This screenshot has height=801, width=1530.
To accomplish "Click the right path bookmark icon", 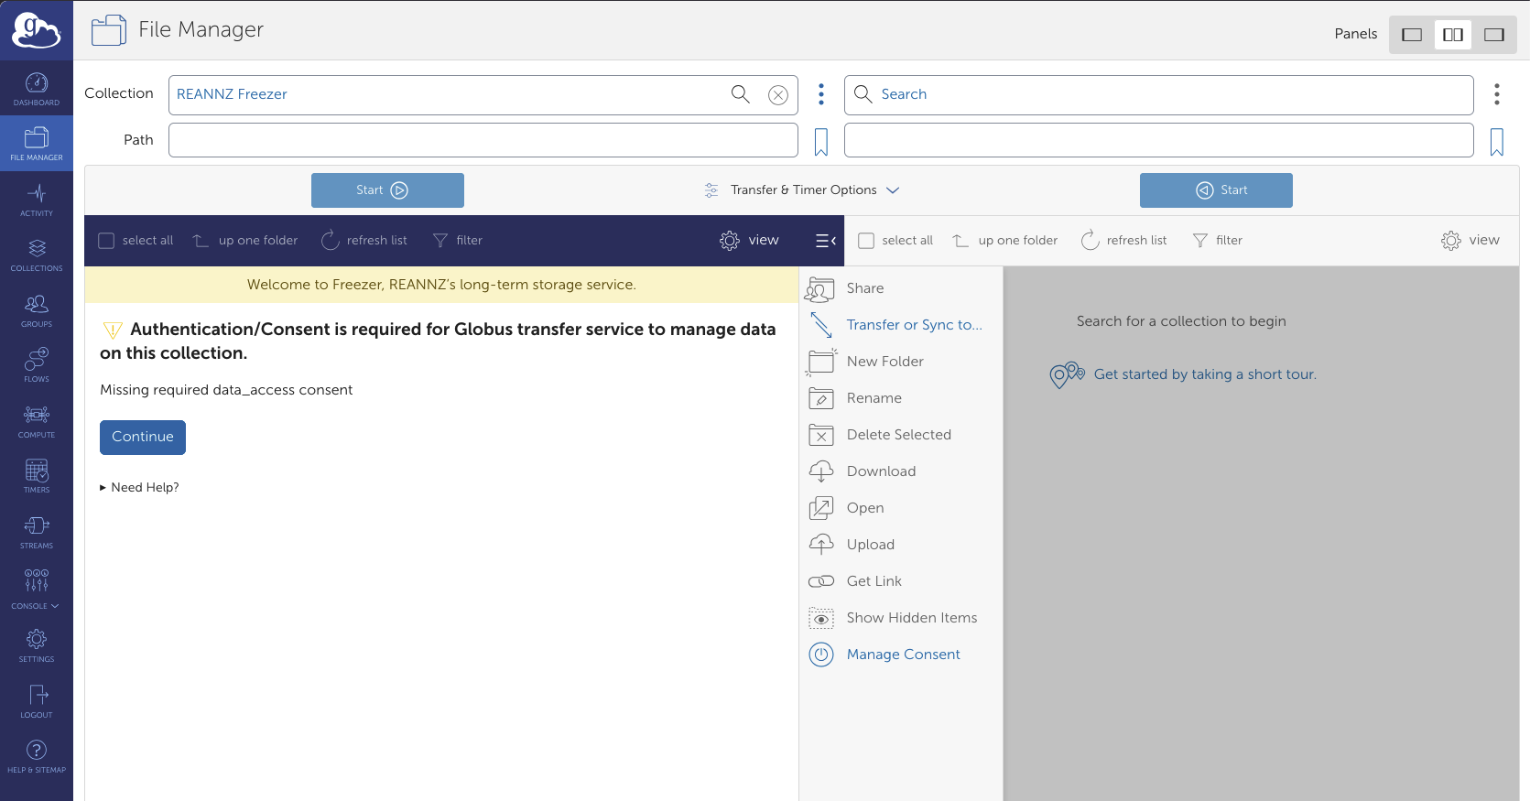I will click(1497, 142).
